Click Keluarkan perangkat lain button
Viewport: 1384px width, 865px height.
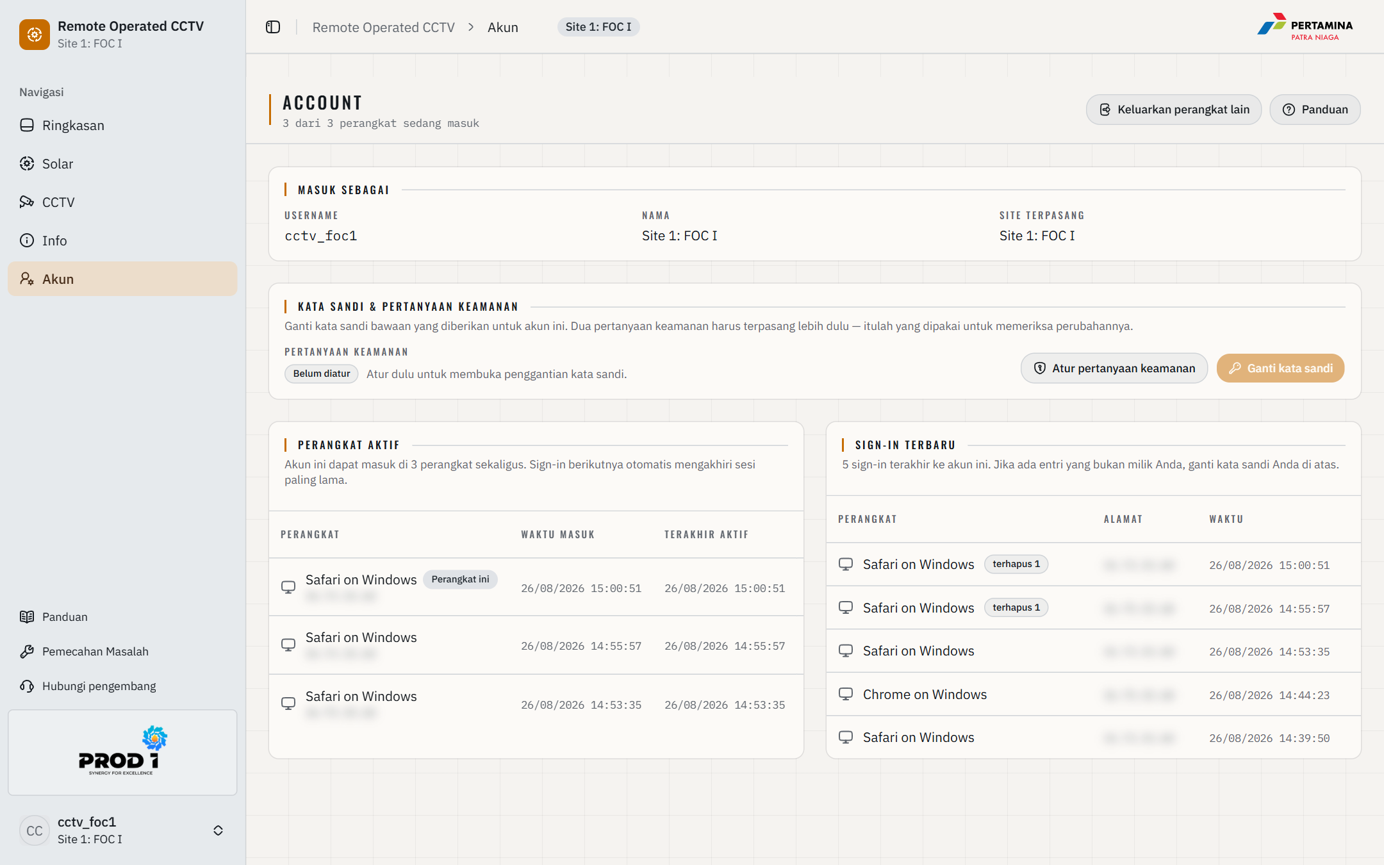(1174, 110)
